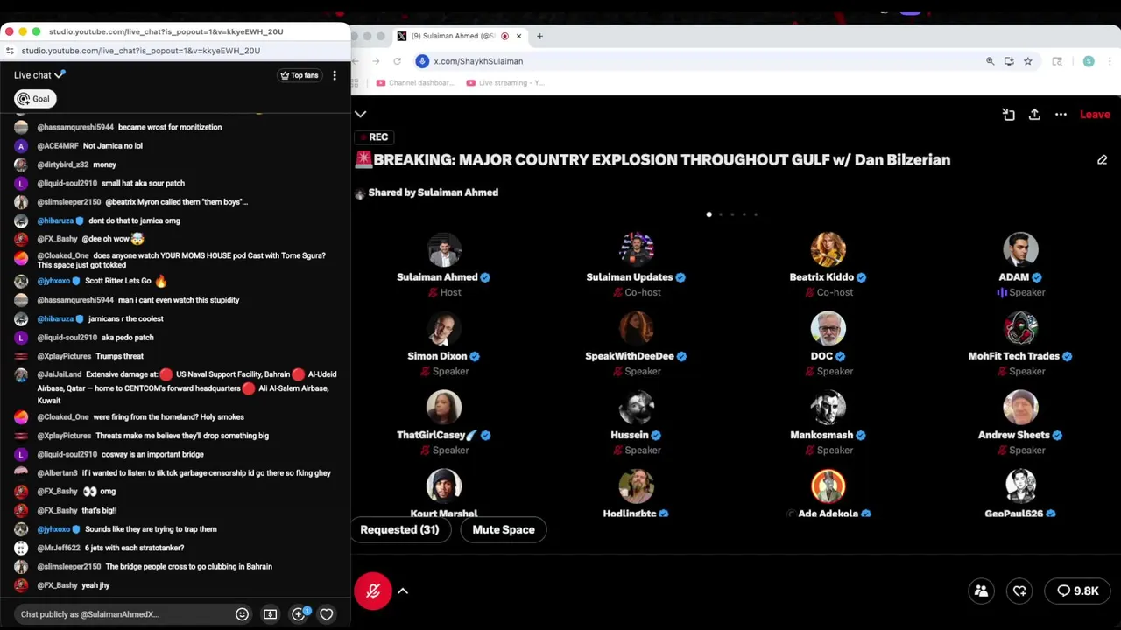Click the zoom magnifier in address bar
This screenshot has height=630, width=1121.
pos(990,61)
